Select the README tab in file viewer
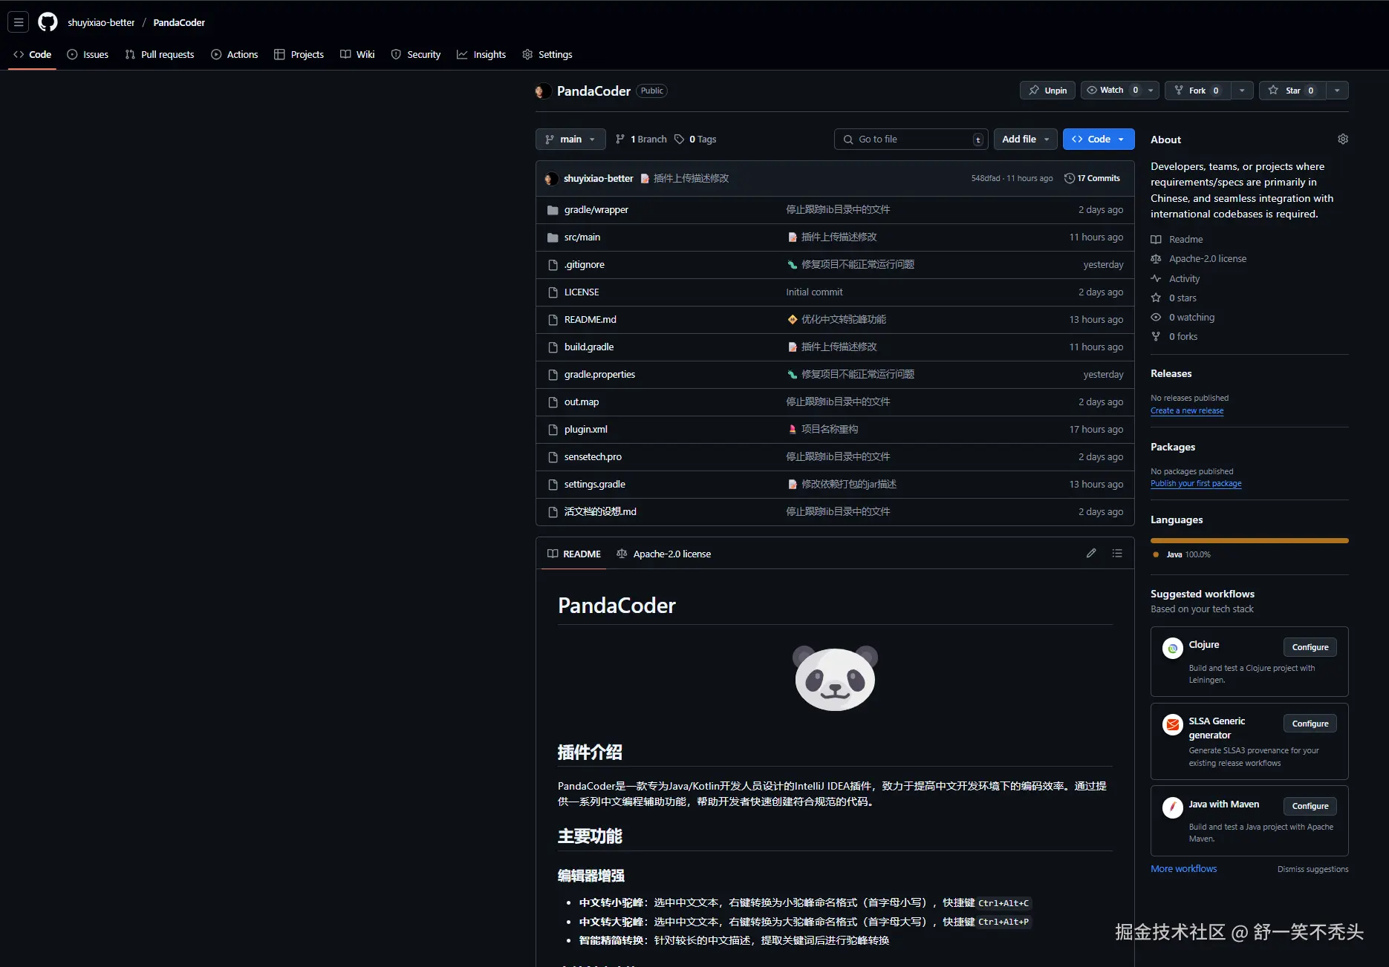This screenshot has height=967, width=1389. coord(574,554)
